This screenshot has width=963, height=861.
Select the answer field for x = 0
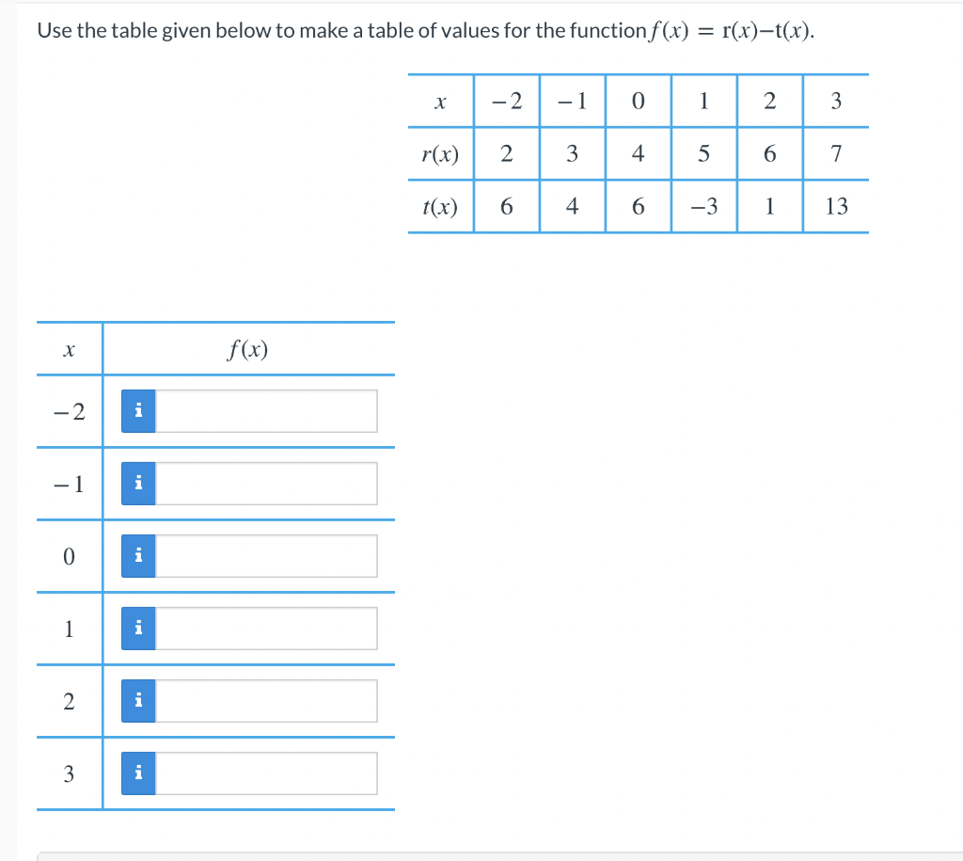pos(266,555)
